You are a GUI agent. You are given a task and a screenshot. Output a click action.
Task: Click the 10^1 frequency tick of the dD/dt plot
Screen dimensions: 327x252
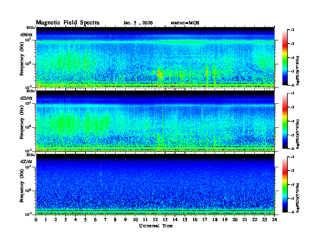pyautogui.click(x=28, y=103)
